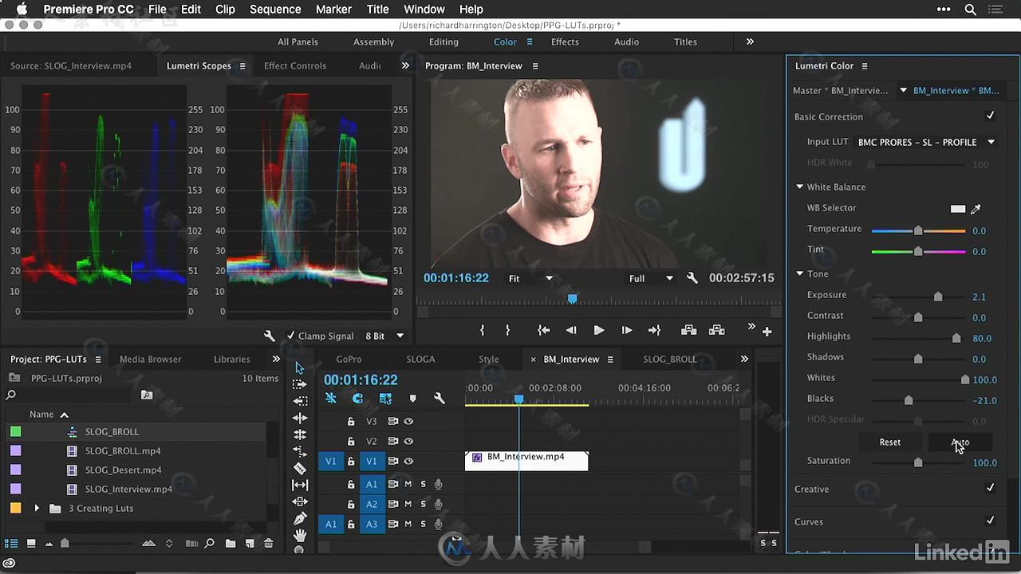
Task: Click the Exposure value 2.1
Action: (x=979, y=297)
